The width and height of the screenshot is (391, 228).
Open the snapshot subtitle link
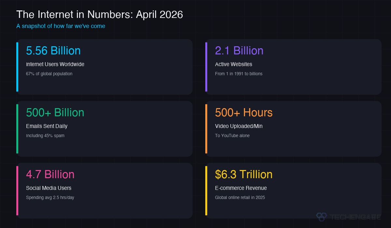pyautogui.click(x=61, y=26)
